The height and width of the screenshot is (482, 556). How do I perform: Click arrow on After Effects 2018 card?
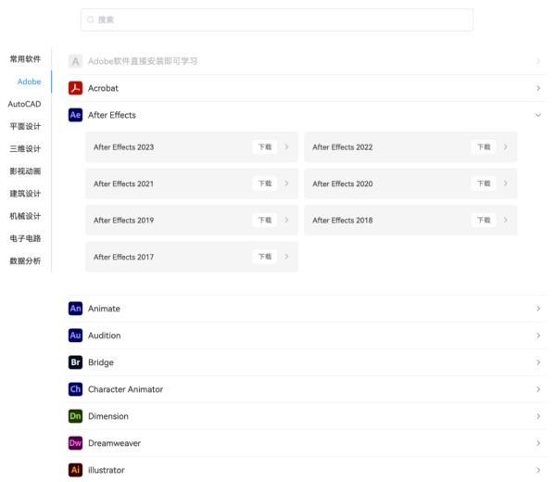tap(505, 221)
